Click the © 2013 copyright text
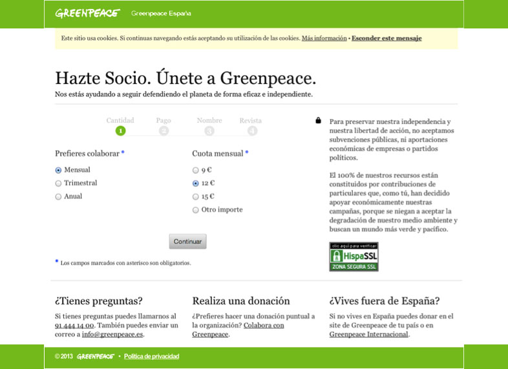The image size is (508, 369). [x=64, y=356]
